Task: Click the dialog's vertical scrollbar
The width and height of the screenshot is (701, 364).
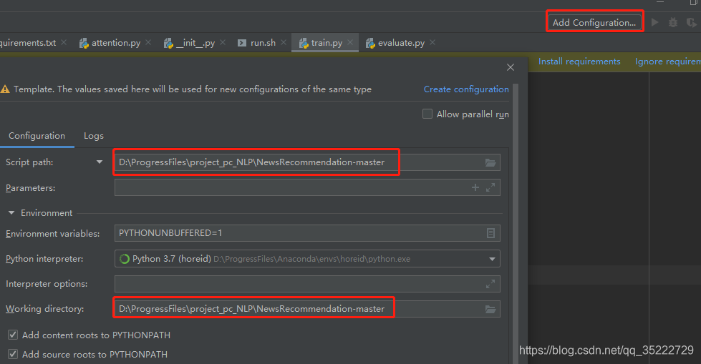Action: 516,223
